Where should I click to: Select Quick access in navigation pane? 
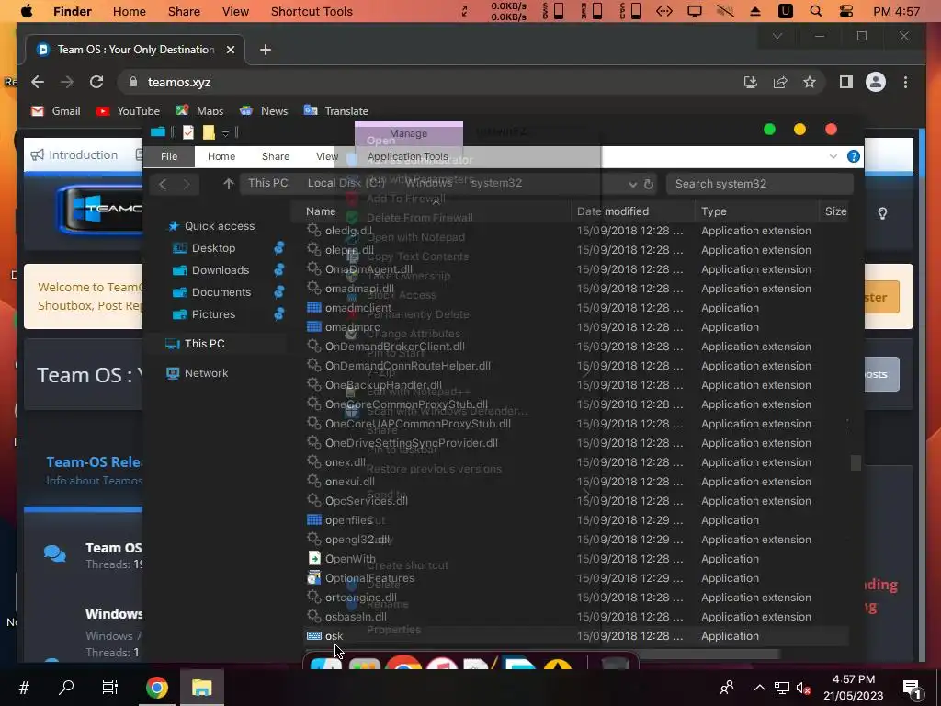(211, 226)
